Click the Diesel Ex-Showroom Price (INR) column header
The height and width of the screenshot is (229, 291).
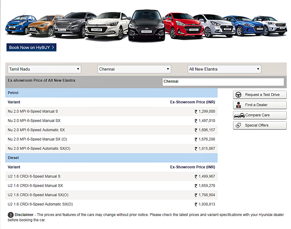(x=192, y=167)
